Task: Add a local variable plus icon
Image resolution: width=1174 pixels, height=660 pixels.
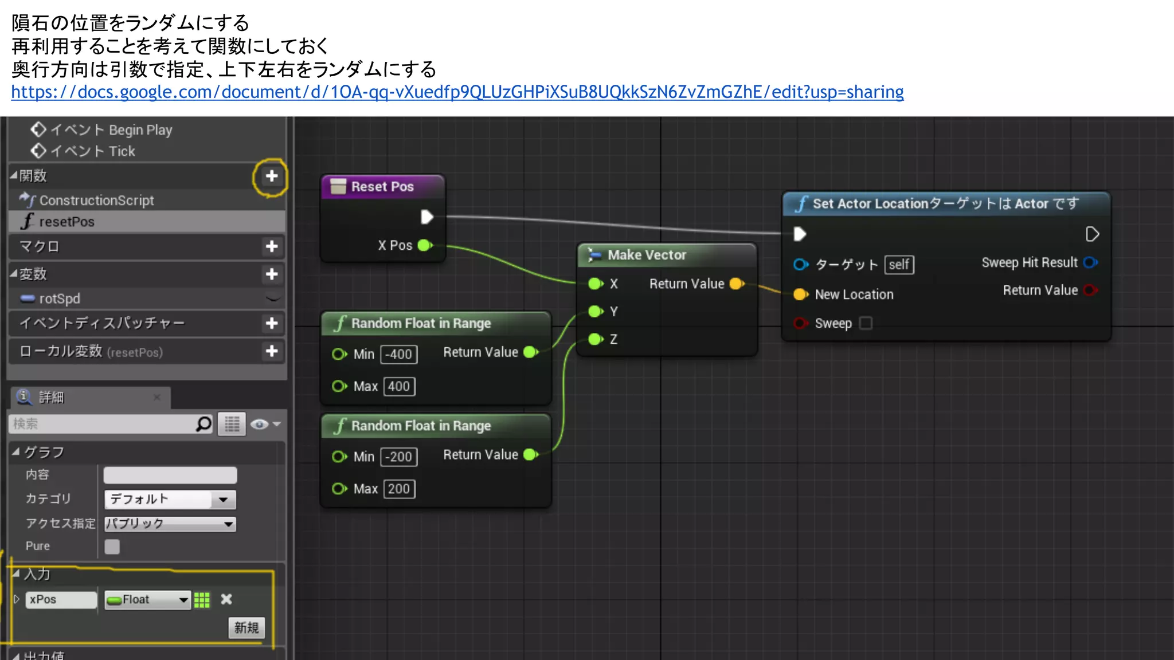Action: pyautogui.click(x=272, y=351)
